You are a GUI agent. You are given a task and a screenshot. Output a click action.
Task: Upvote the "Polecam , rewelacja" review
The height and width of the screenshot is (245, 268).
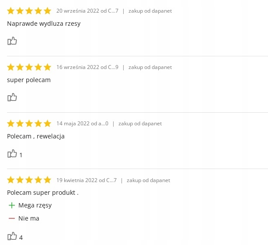coord(12,154)
